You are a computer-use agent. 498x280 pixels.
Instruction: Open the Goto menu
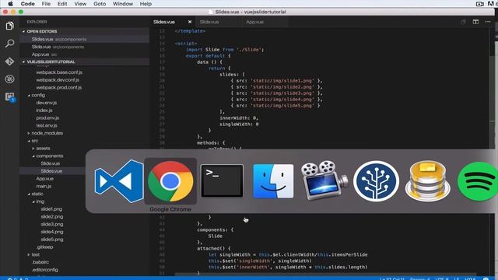coord(100,4)
